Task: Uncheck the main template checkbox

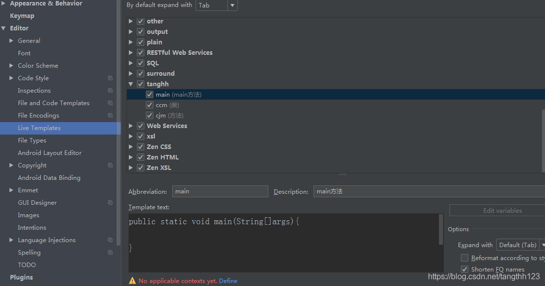Action: 150,95
